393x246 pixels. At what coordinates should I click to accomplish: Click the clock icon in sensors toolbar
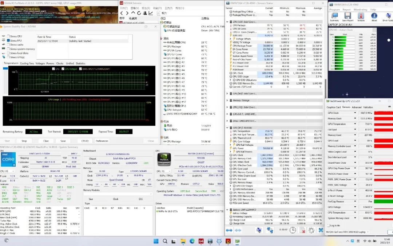pyautogui.click(x=293, y=230)
